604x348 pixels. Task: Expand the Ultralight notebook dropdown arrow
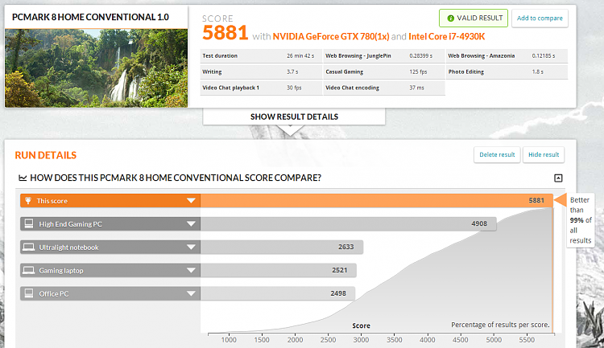(191, 247)
